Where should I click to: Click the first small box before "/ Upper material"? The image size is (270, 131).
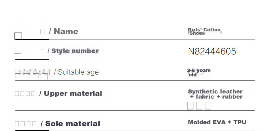tap(17, 93)
